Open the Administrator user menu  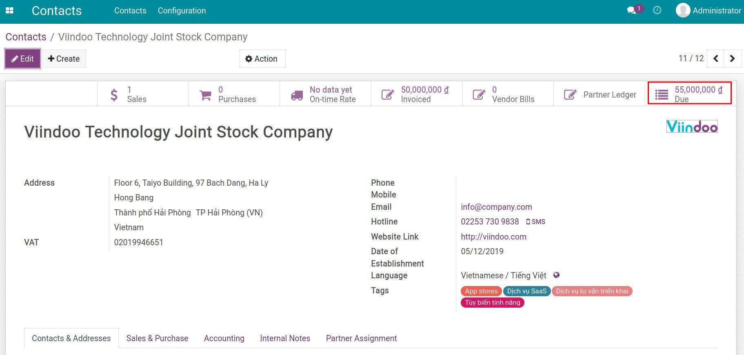pos(708,11)
